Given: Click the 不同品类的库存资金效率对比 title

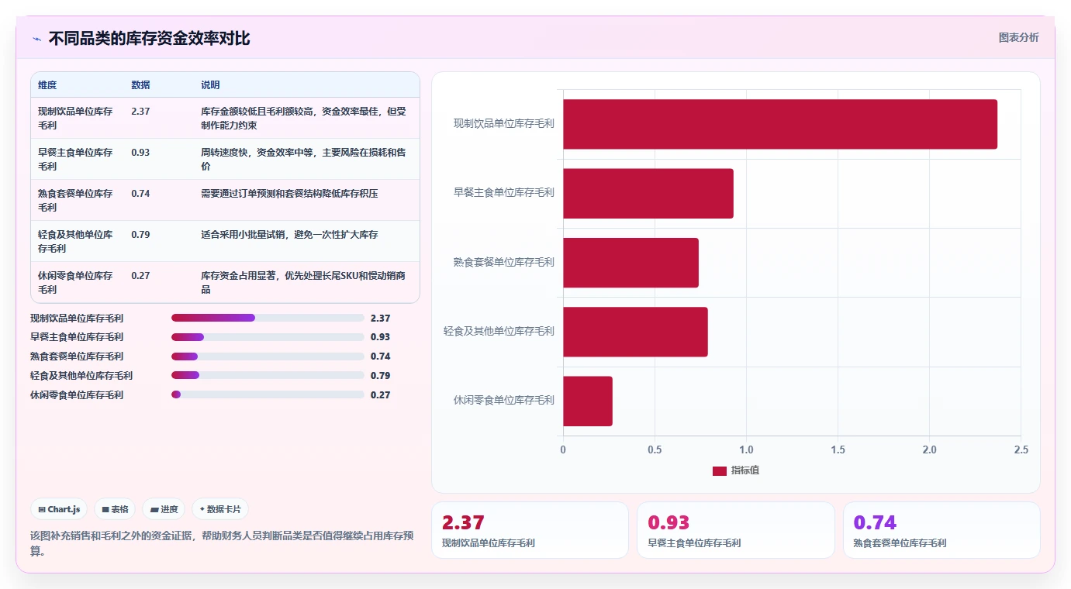Looking at the screenshot, I should 149,38.
